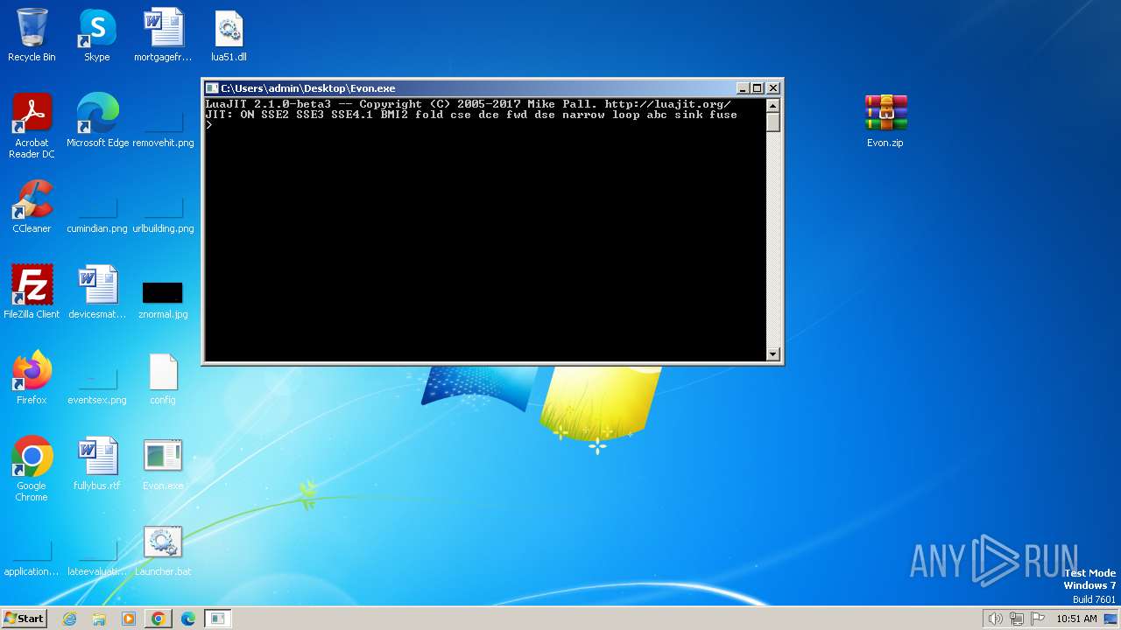
Task: Open network status tray icon
Action: click(x=1017, y=619)
